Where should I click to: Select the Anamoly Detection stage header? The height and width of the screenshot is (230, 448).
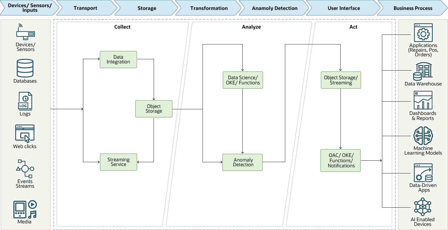click(x=275, y=8)
